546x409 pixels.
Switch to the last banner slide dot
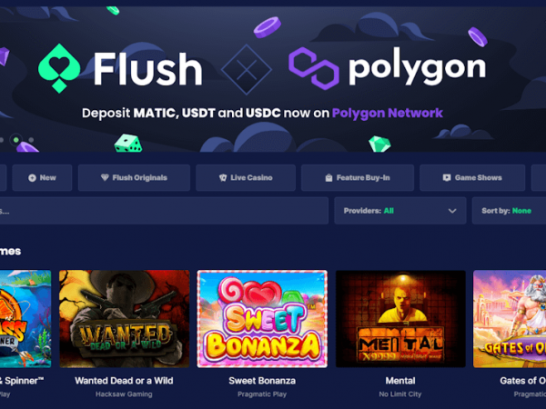[31, 140]
